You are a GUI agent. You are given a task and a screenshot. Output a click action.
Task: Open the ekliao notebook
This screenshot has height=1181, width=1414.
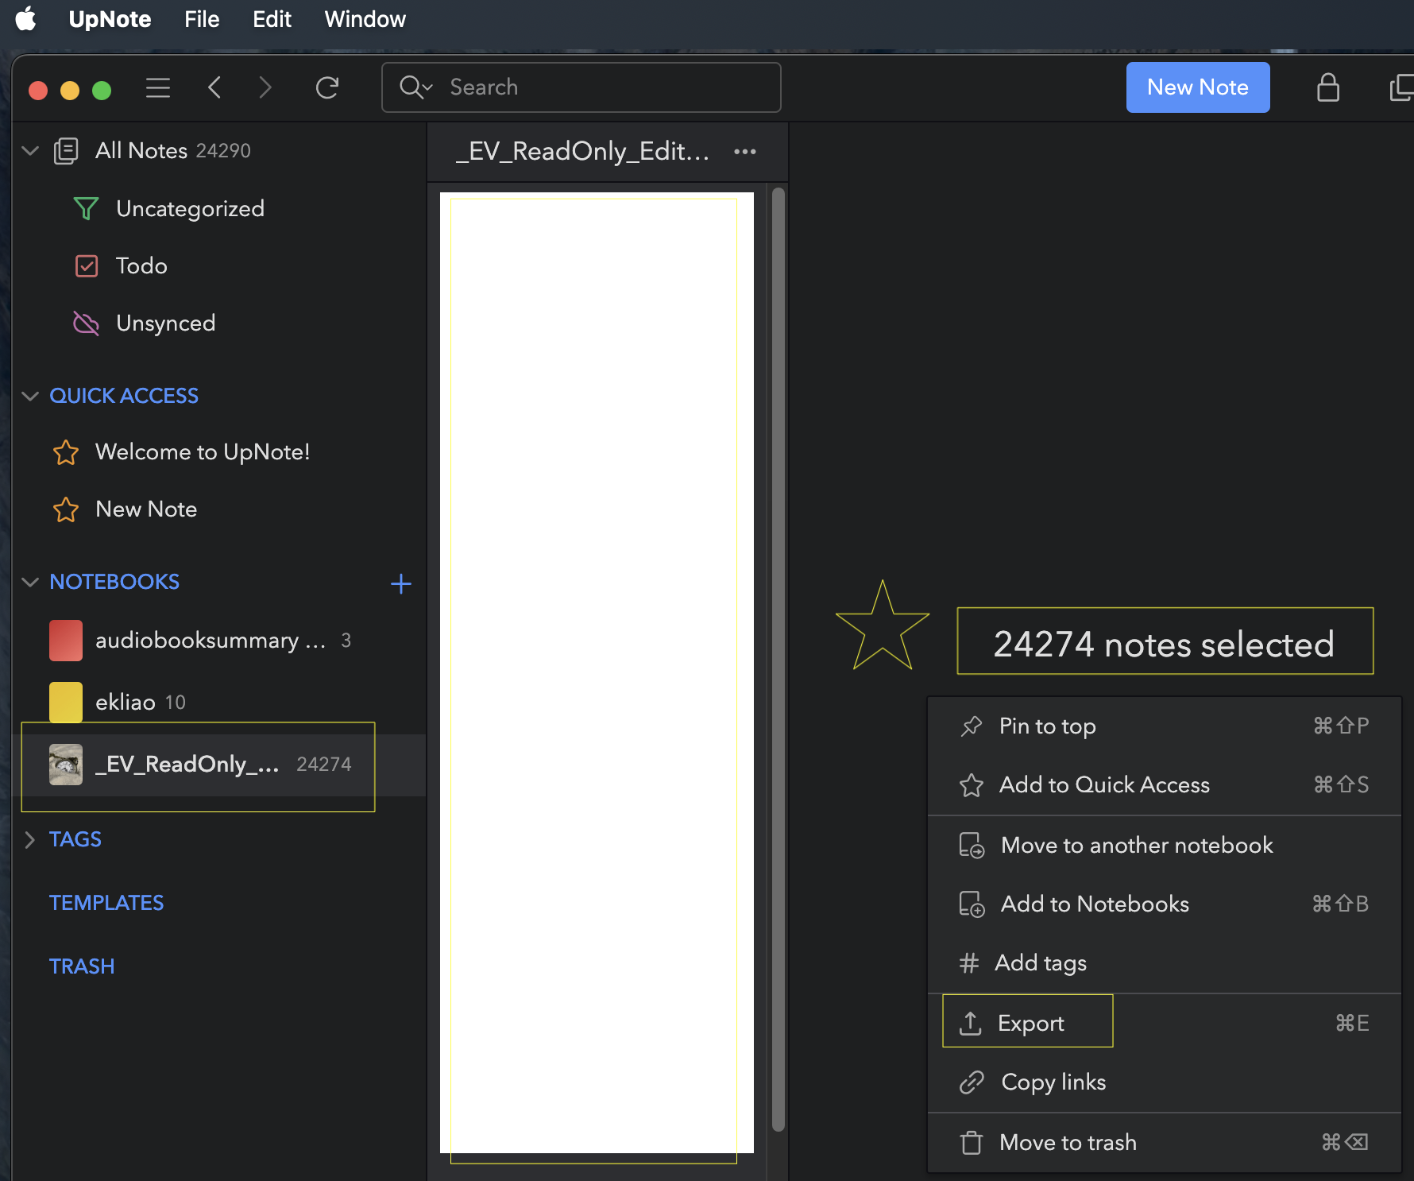(x=219, y=703)
